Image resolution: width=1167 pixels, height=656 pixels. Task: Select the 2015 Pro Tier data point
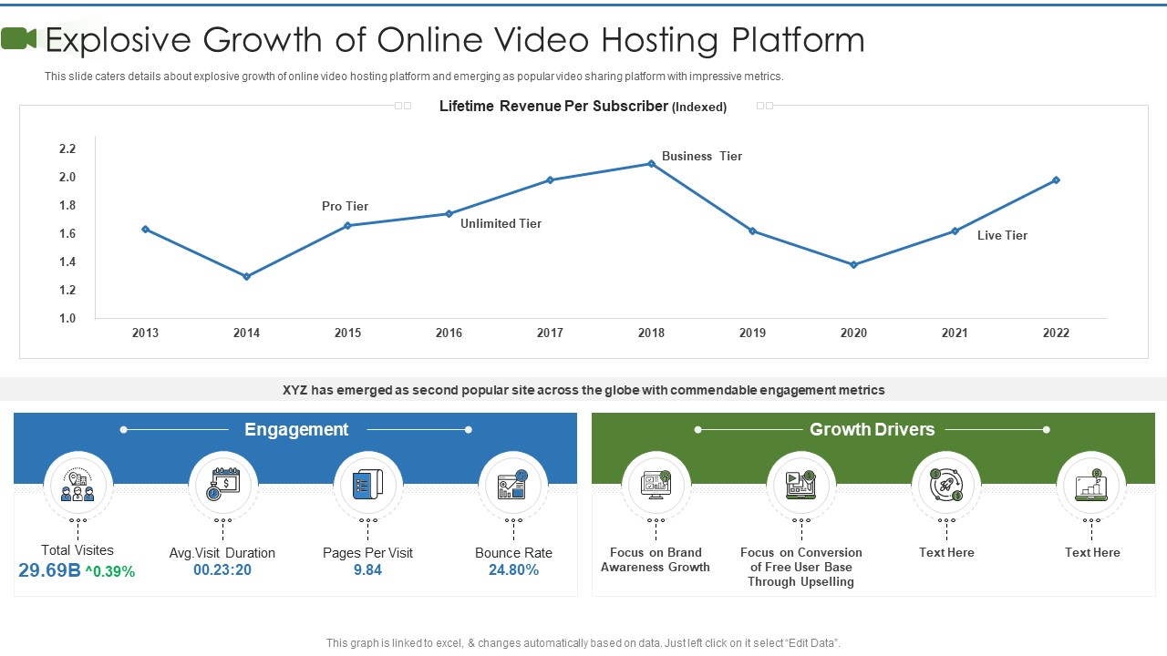347,225
